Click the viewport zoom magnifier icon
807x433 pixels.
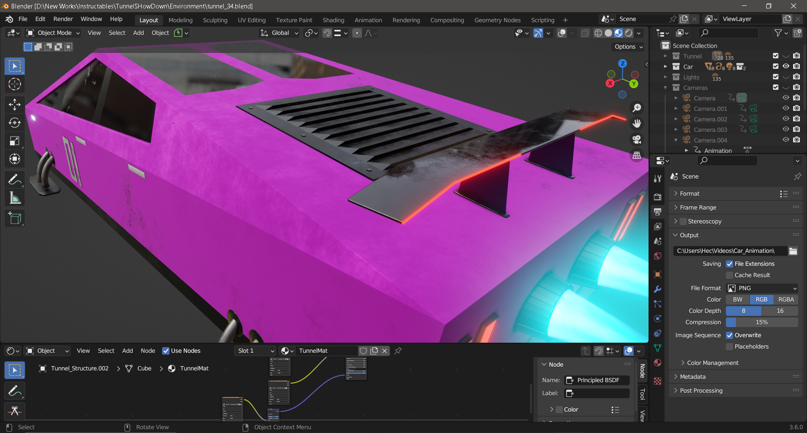tap(637, 108)
